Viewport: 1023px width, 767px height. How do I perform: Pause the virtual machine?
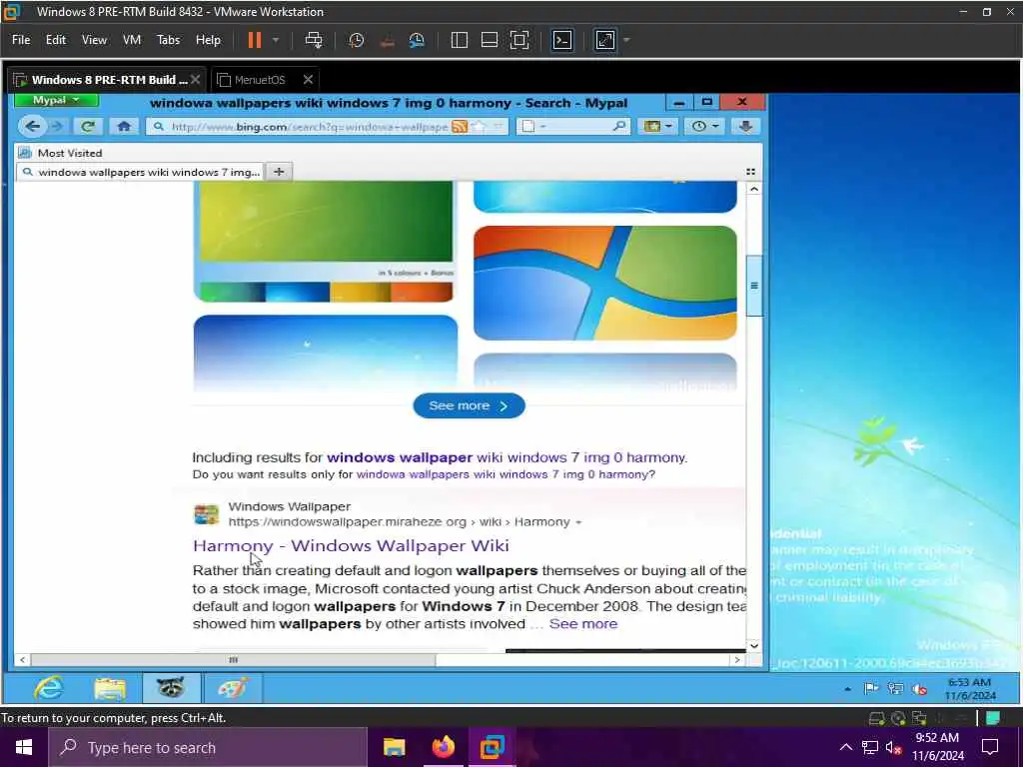(x=255, y=40)
